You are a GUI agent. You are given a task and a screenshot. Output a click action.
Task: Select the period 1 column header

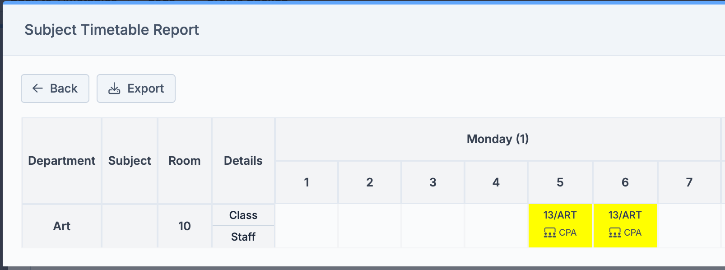[x=307, y=182]
